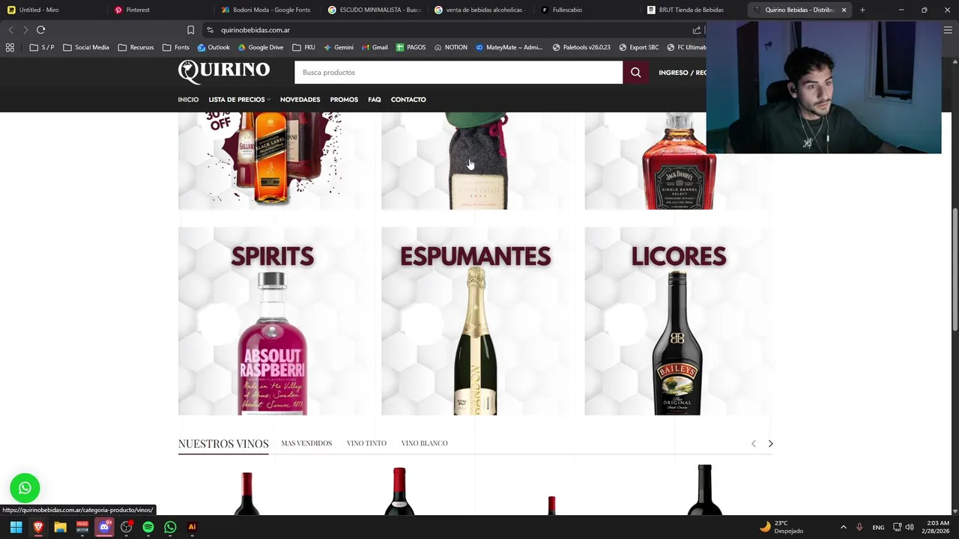
Task: Open the Promos menu item
Action: coord(344,100)
